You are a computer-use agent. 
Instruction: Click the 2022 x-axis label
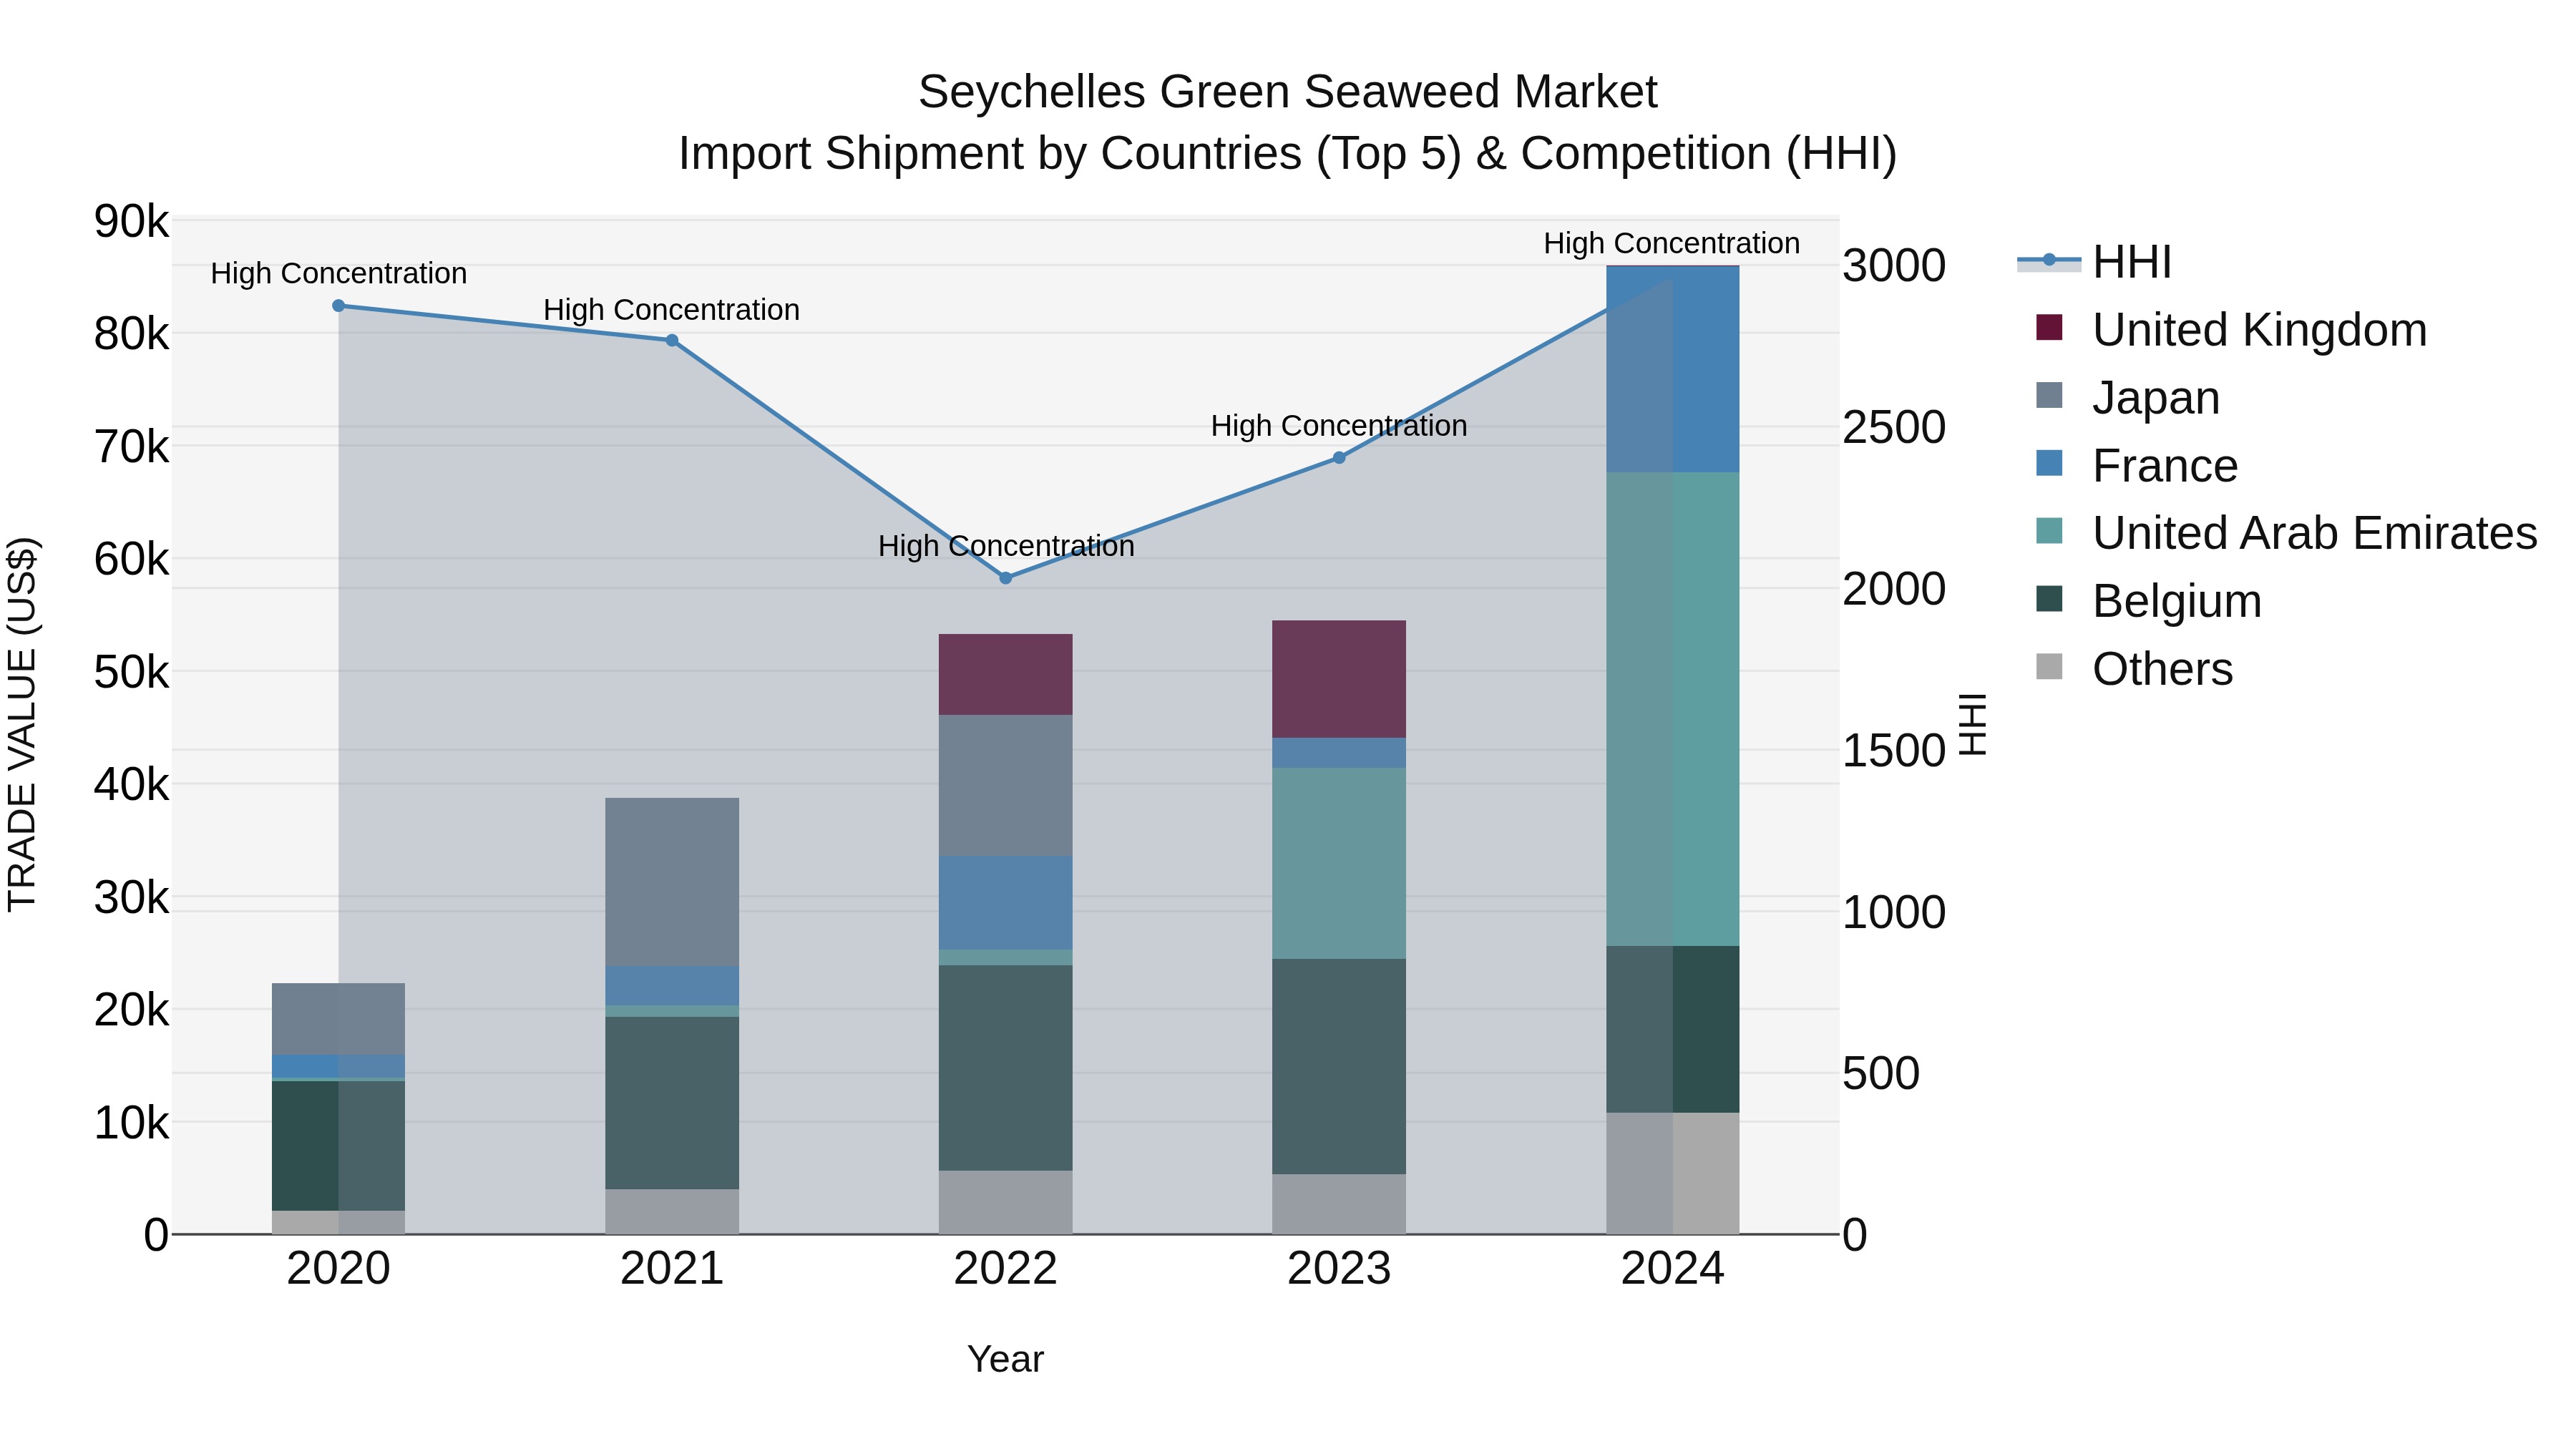(x=1006, y=1269)
